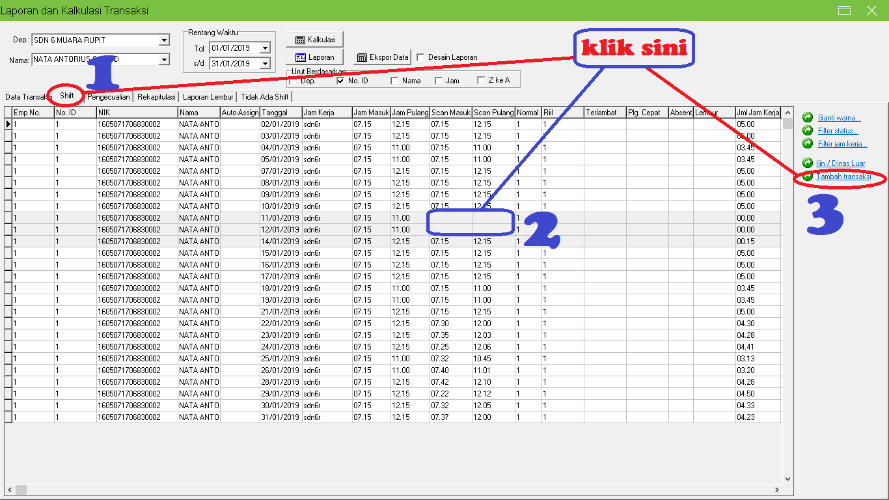Switch to the Shift tab
This screenshot has width=889, height=500.
pos(67,96)
